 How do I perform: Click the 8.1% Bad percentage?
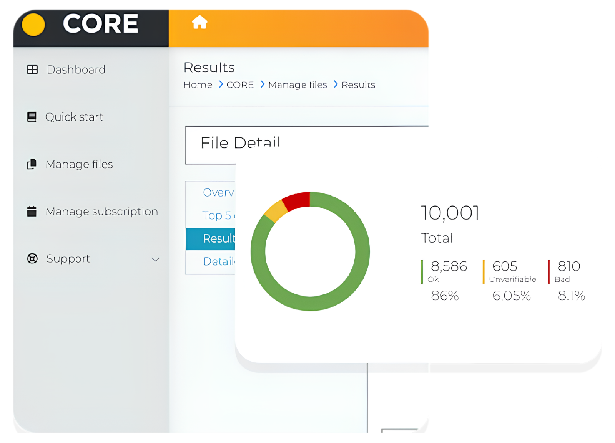[572, 296]
